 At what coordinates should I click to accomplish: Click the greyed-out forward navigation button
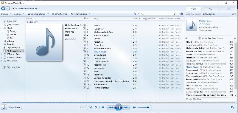coord(8,9)
